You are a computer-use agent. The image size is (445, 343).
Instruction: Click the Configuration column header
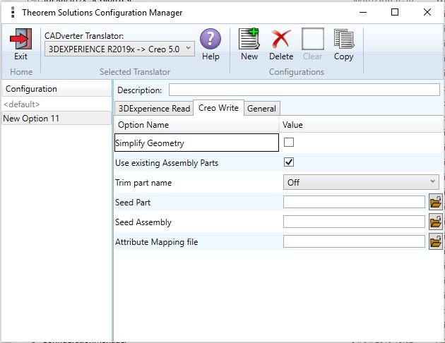57,89
